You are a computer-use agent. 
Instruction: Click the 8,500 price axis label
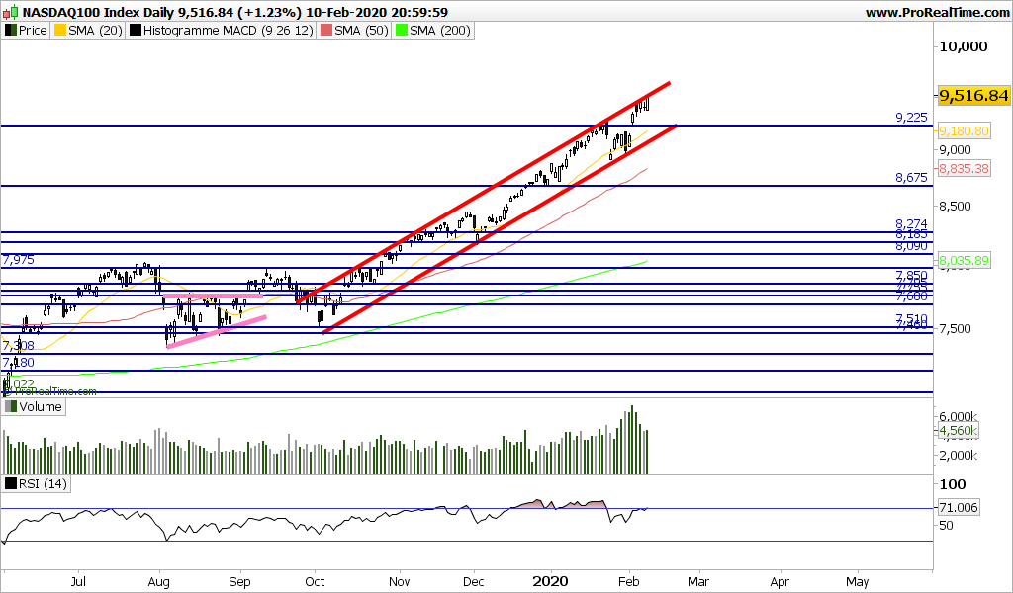(x=955, y=207)
